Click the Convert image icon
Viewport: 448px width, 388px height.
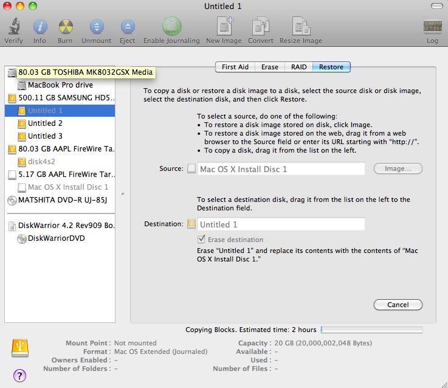[x=261, y=26]
